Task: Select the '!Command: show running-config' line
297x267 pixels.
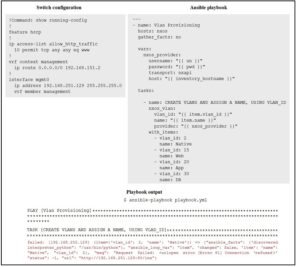Action: tap(48, 20)
